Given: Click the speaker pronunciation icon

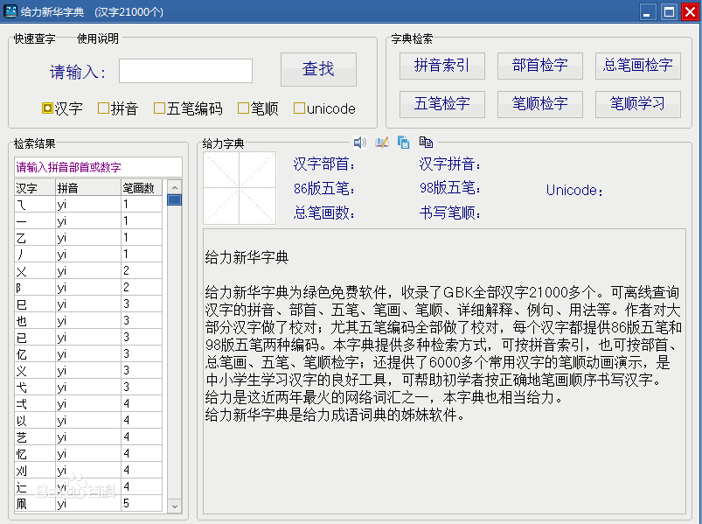Looking at the screenshot, I should [359, 143].
